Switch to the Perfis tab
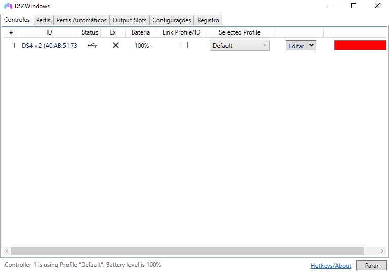The height and width of the screenshot is (273, 389). 43,20
